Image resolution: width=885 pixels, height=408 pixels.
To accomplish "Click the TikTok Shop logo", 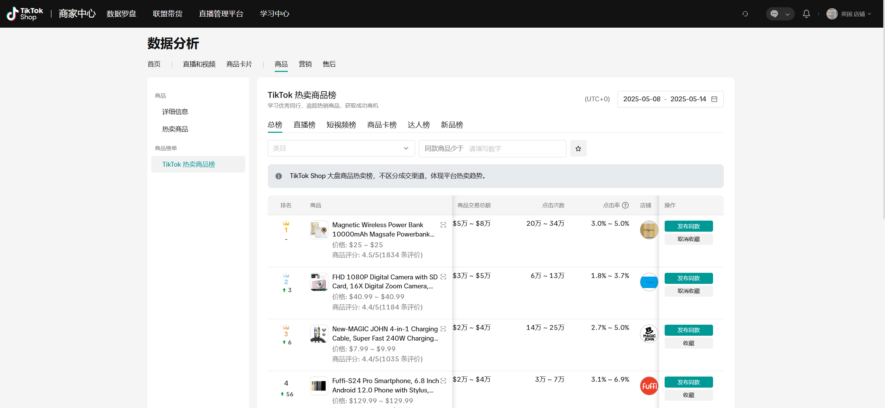I will click(x=25, y=14).
